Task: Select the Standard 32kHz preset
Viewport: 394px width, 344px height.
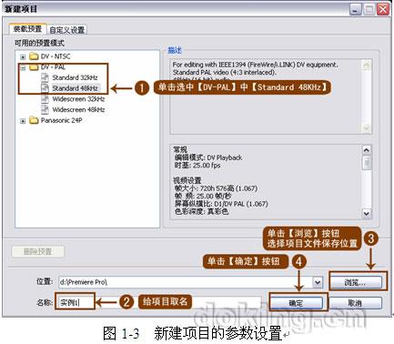Action: coord(75,77)
